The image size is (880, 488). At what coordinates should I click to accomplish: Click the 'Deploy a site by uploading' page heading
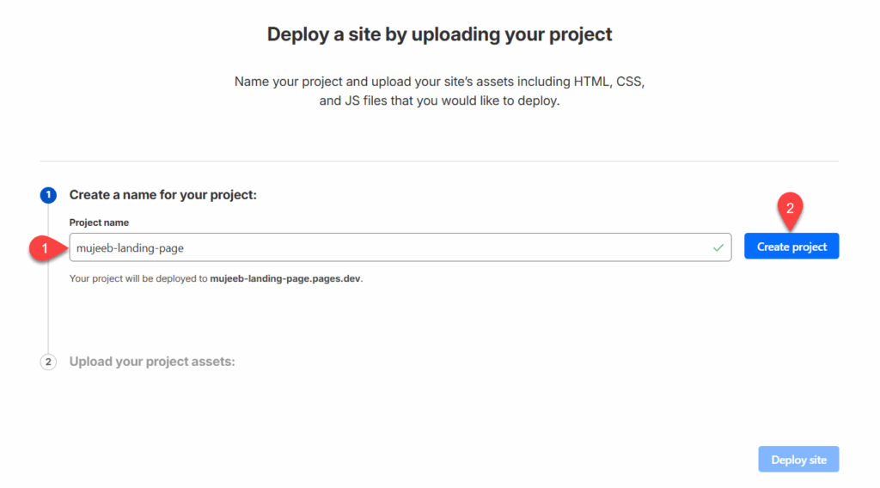coord(439,34)
